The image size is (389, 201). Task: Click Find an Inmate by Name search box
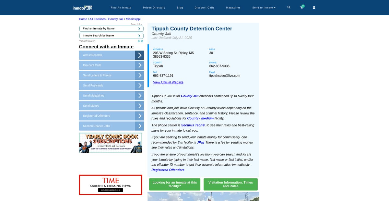pyautogui.click(x=111, y=29)
